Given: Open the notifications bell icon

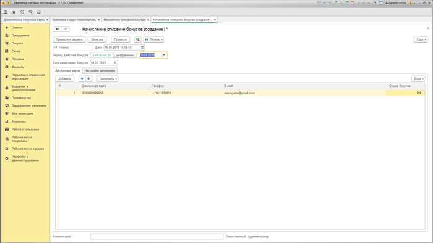Looking at the screenshot, I should click(39, 12).
